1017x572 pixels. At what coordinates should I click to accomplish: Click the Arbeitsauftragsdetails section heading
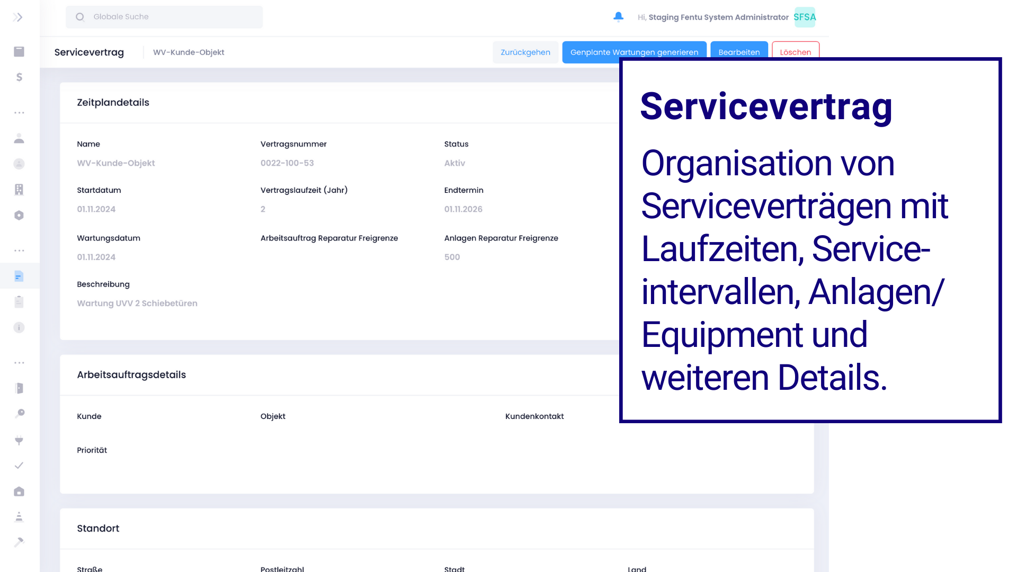[x=131, y=375]
